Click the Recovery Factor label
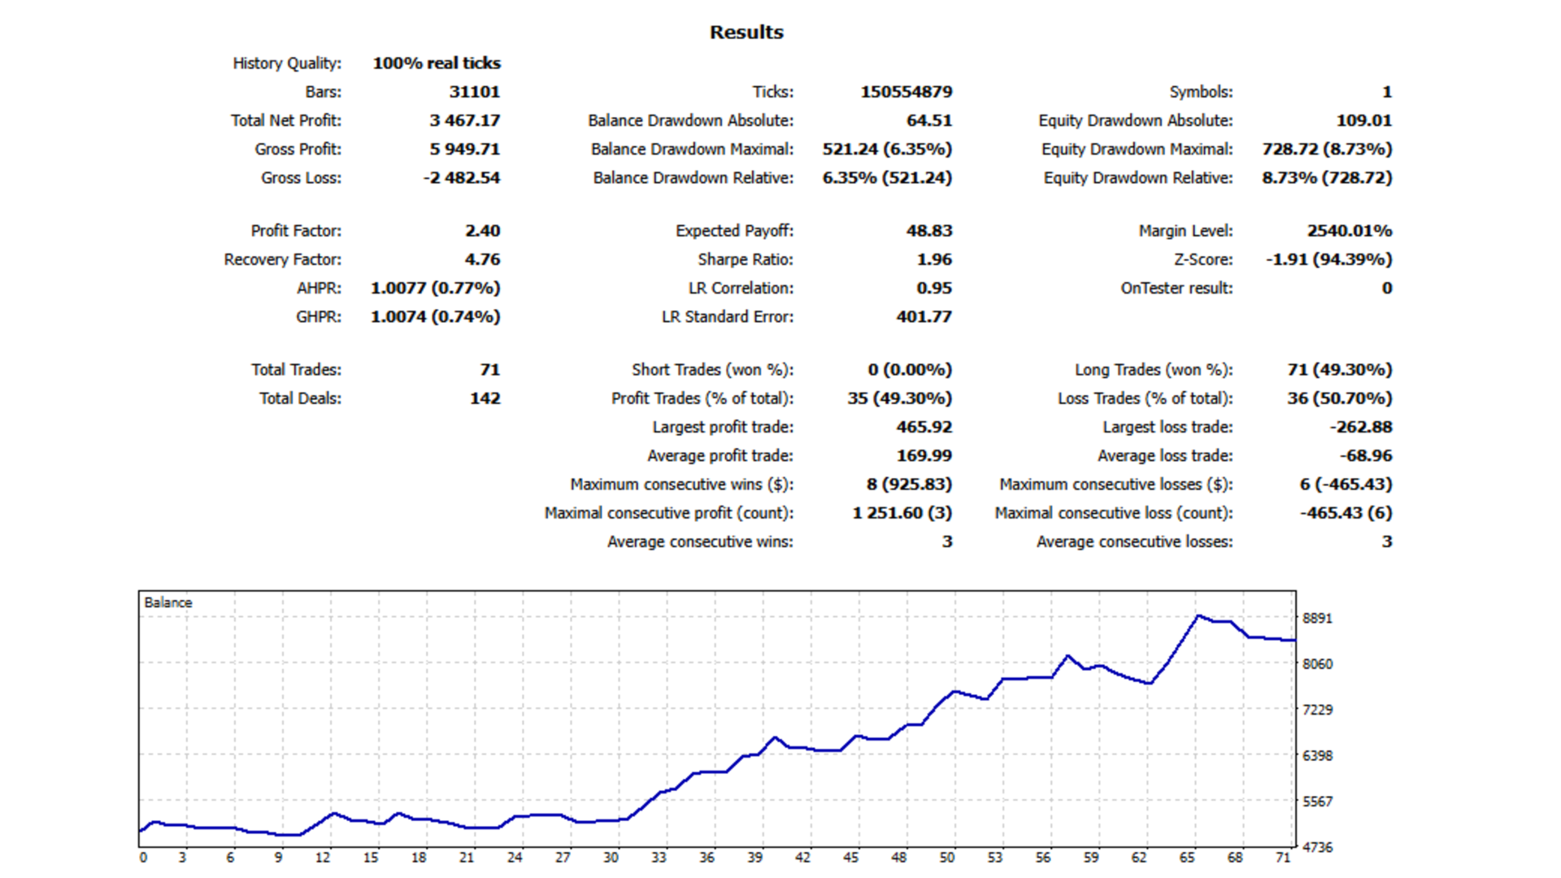1561x878 pixels. (x=282, y=259)
